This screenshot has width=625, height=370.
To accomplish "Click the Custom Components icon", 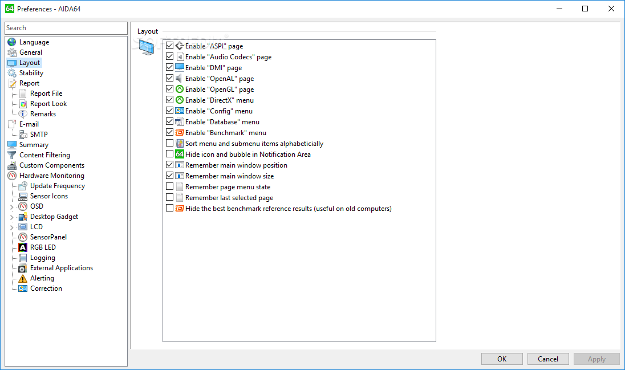I will pyautogui.click(x=12, y=165).
